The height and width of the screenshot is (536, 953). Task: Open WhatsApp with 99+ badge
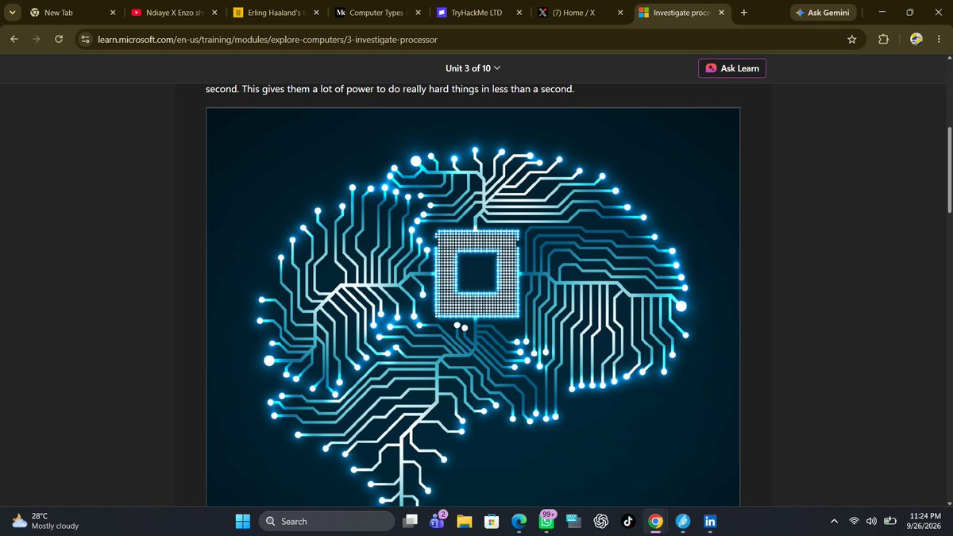tap(548, 520)
